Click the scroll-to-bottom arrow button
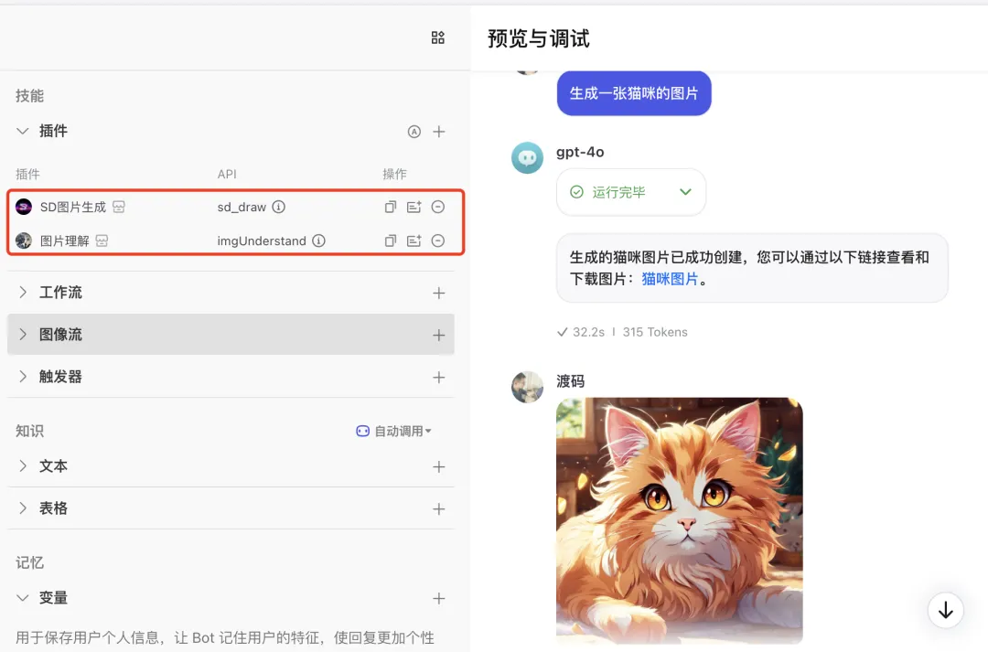 [x=945, y=610]
